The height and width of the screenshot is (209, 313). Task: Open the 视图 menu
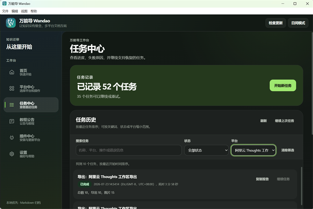coord(24,11)
